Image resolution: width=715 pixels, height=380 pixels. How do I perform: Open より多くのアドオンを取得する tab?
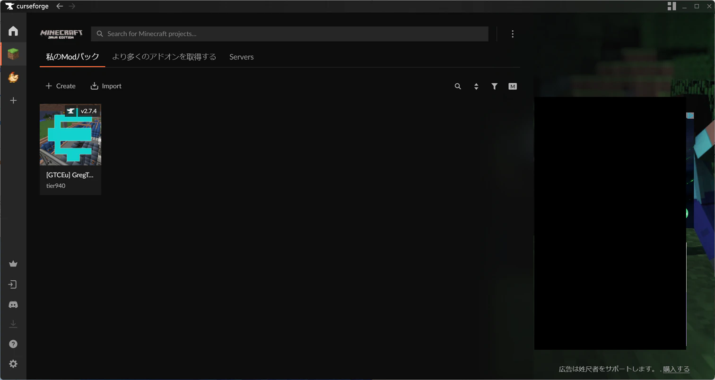click(164, 57)
